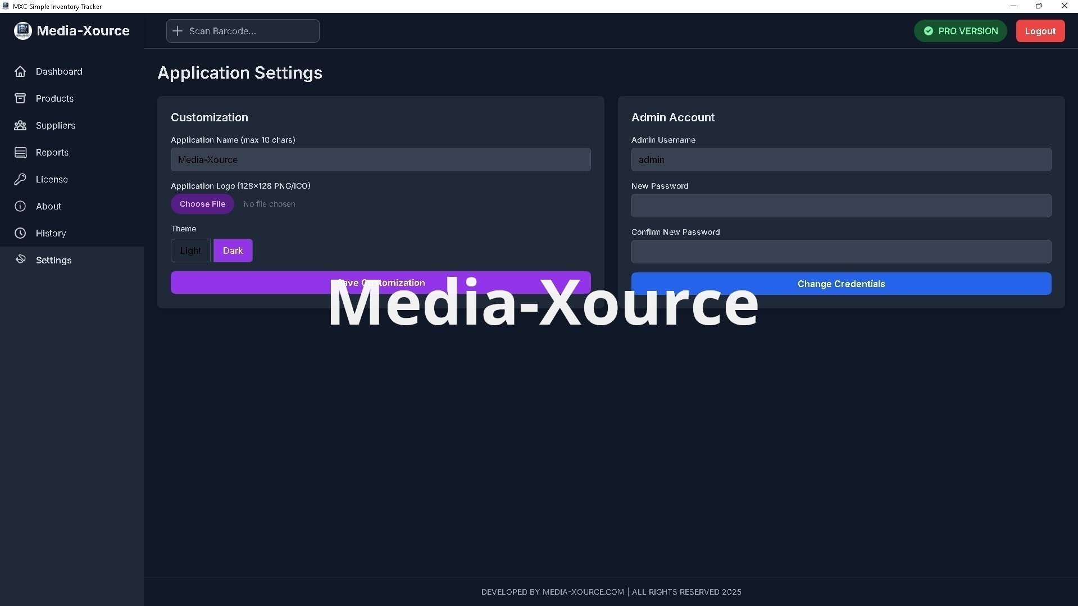Click the About info icon
The image size is (1078, 606).
click(x=20, y=206)
